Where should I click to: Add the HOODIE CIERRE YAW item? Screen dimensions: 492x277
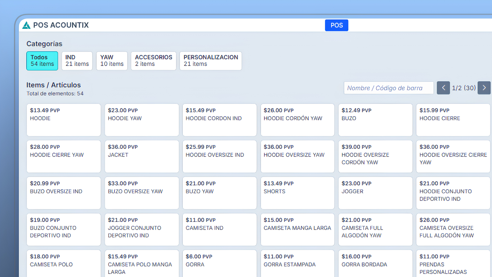point(64,156)
